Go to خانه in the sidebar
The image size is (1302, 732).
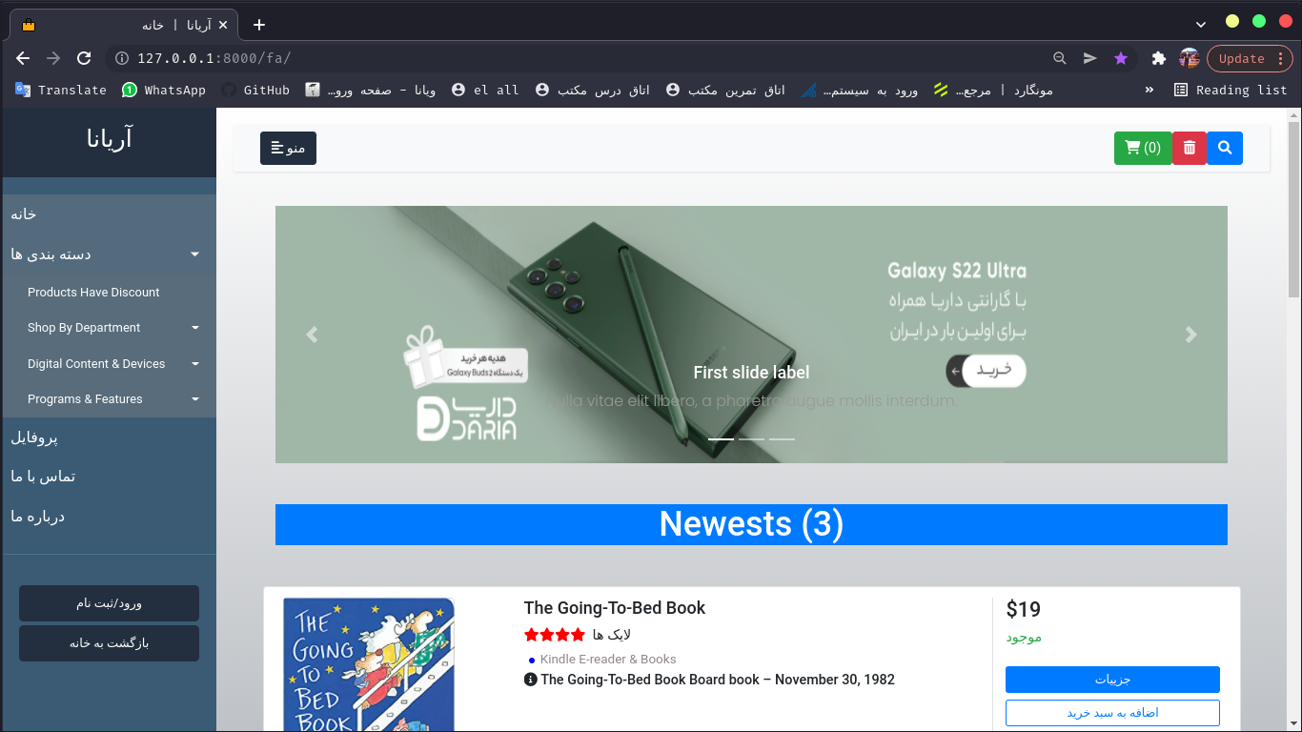[109, 214]
